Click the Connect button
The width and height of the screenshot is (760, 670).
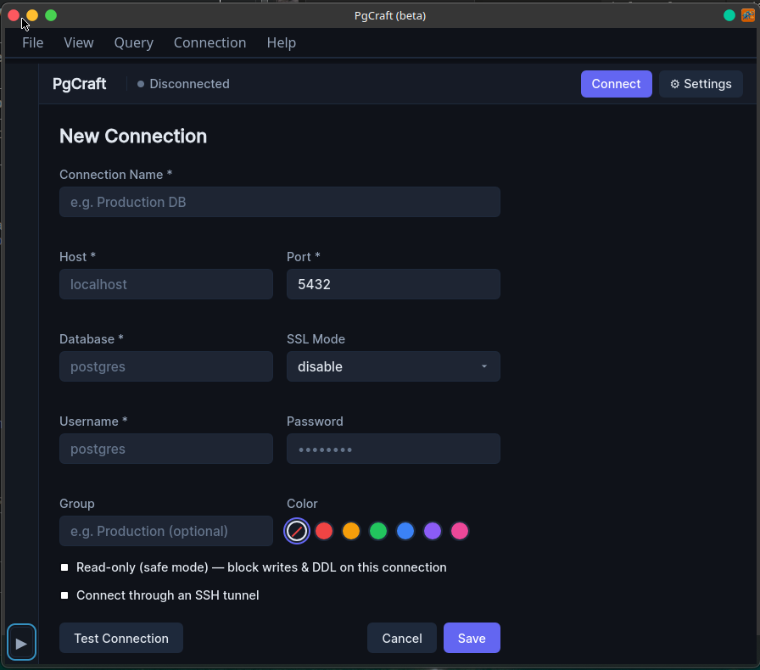tap(616, 84)
